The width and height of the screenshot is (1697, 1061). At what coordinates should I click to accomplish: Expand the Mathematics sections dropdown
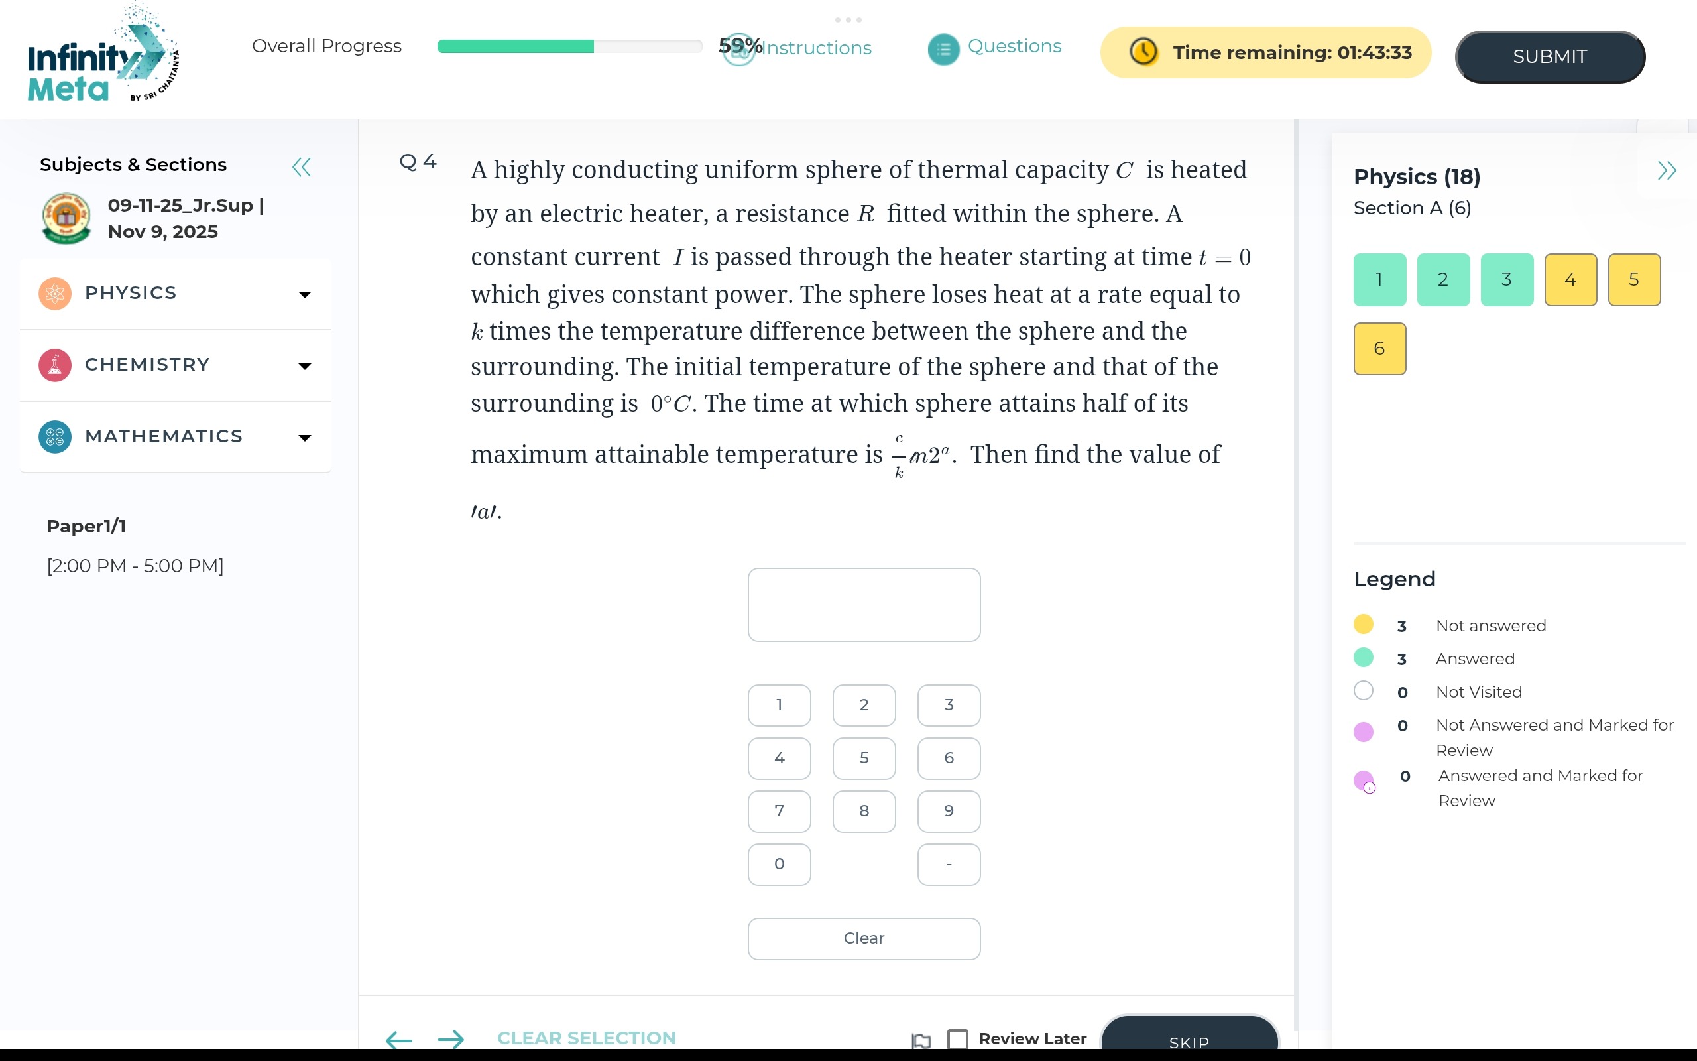tap(304, 438)
